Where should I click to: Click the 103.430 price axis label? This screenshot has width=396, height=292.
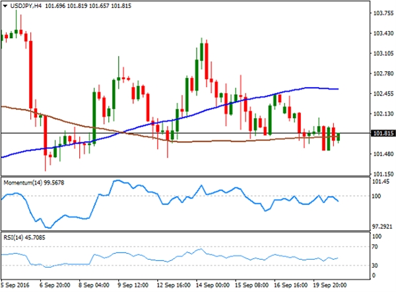click(383, 33)
